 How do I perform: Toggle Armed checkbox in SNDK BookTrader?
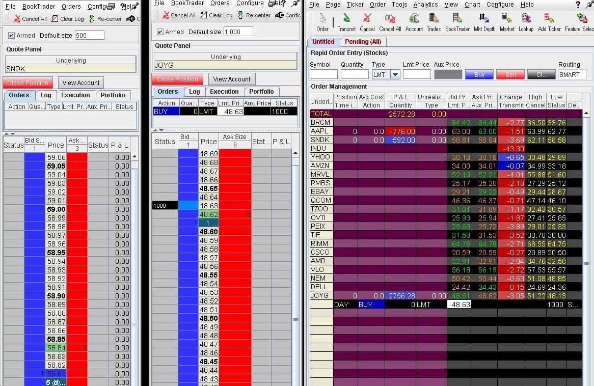(12, 36)
